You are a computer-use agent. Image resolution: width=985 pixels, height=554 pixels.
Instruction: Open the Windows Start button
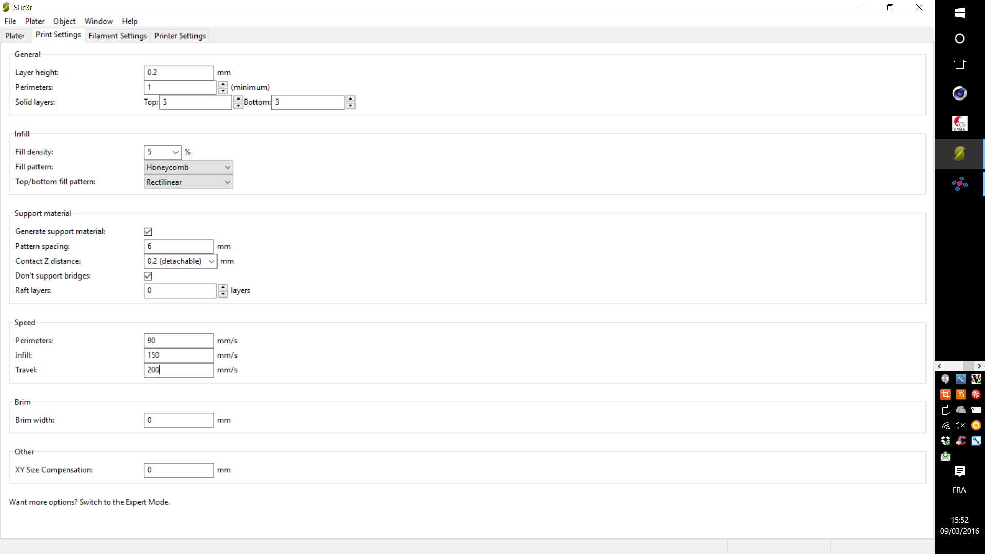959,13
